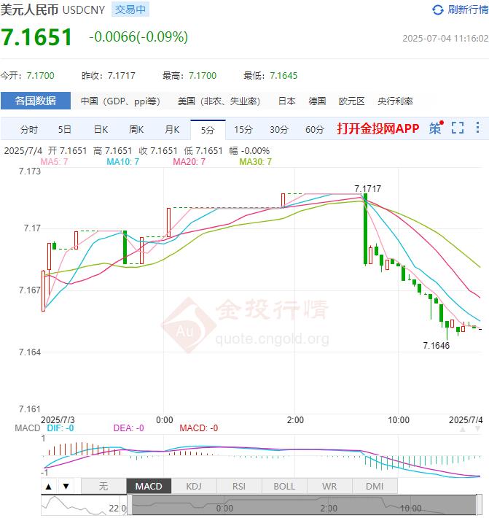Click 打开金投网APP link

pyautogui.click(x=378, y=128)
